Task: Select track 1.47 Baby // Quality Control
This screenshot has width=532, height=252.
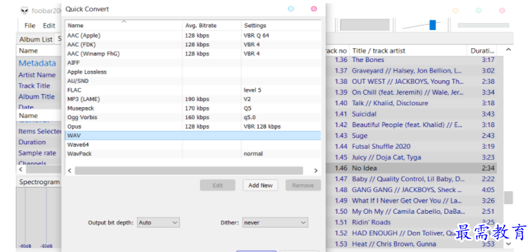Action: (x=411, y=179)
